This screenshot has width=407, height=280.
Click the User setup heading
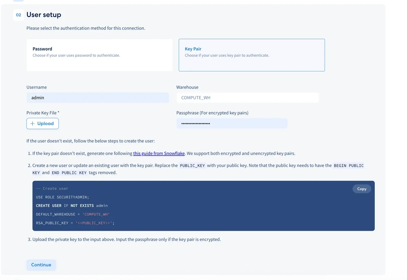44,15
